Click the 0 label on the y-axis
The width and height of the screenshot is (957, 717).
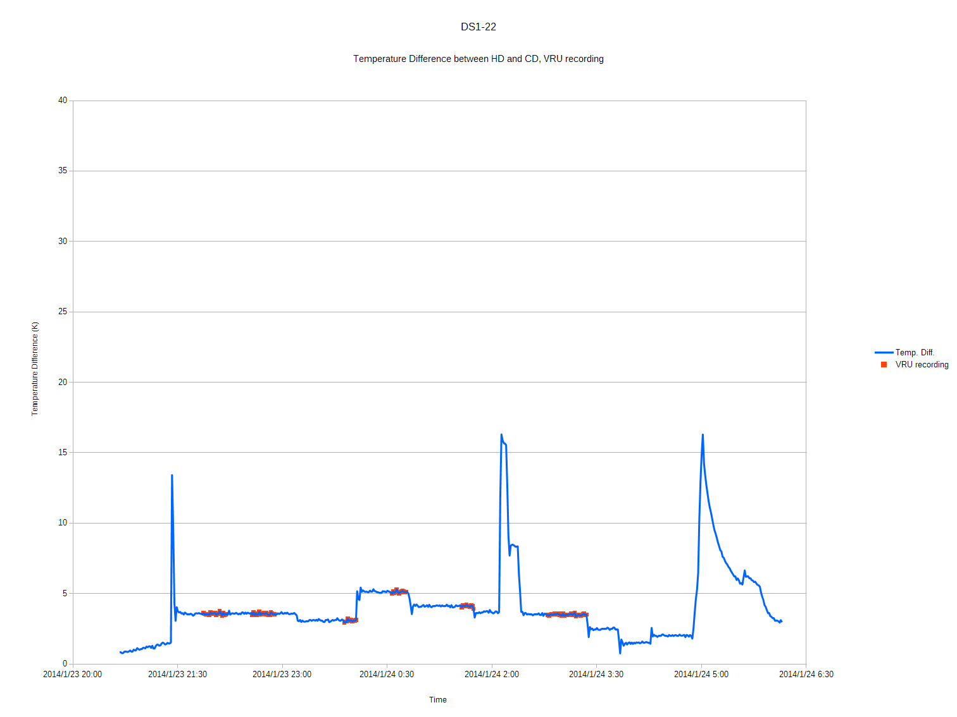65,664
